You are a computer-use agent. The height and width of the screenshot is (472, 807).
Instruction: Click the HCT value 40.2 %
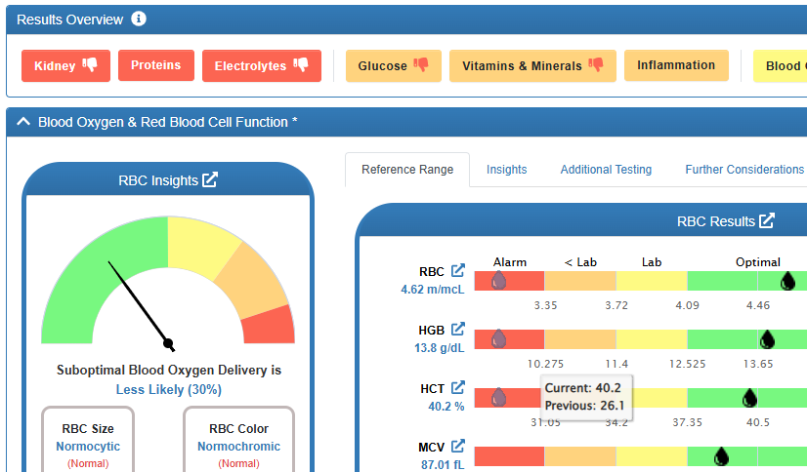point(446,407)
